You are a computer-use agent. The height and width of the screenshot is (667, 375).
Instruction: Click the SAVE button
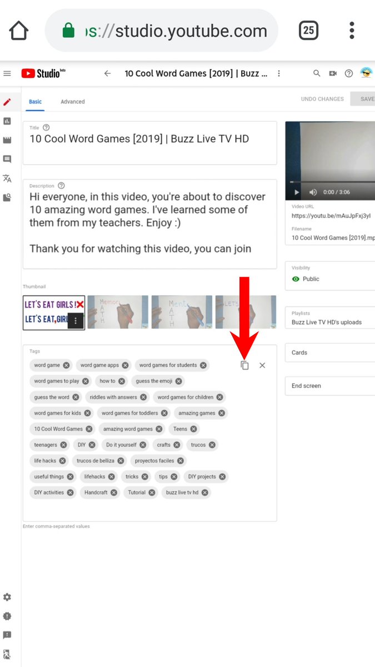pos(364,99)
